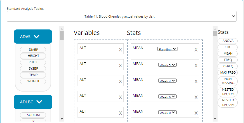Image resolution: width=244 pixels, height=123 pixels.
Task: Pick the NESTED FREQ DSC stat pill
Action: point(227,92)
